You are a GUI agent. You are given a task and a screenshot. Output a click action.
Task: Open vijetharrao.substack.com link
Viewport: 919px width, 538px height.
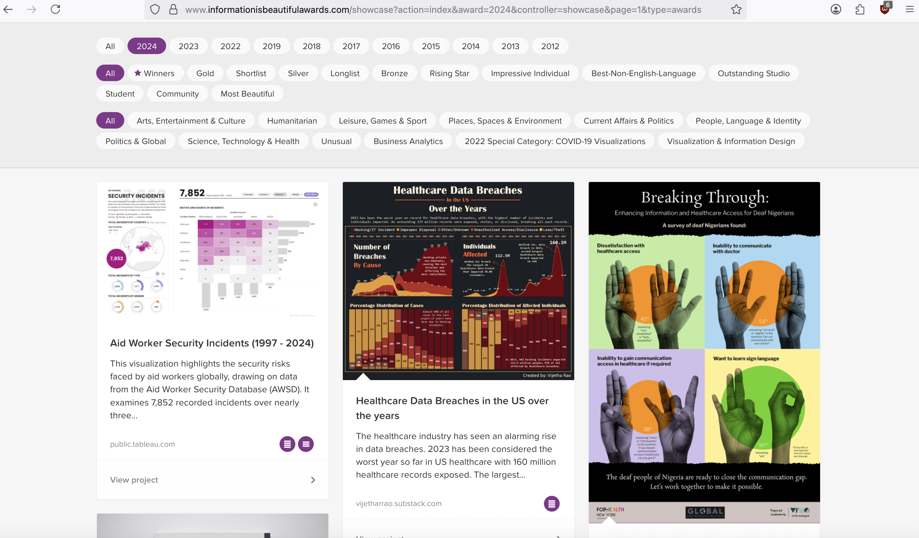tap(399, 504)
